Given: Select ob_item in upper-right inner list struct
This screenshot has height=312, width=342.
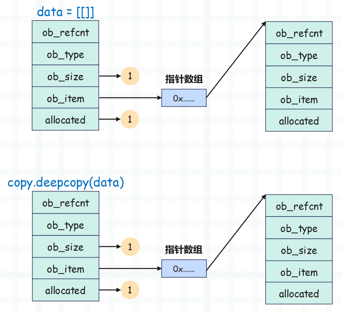Looking at the screenshot, I should (x=299, y=99).
